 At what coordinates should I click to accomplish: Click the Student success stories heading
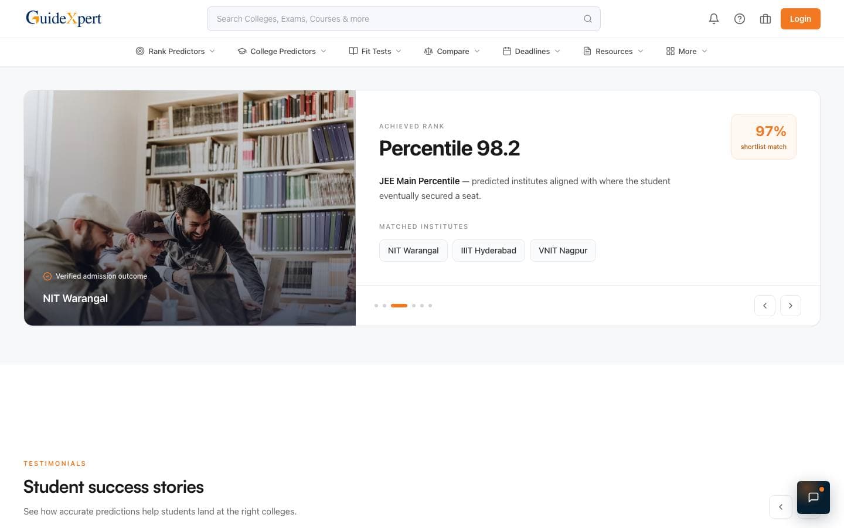(x=114, y=487)
